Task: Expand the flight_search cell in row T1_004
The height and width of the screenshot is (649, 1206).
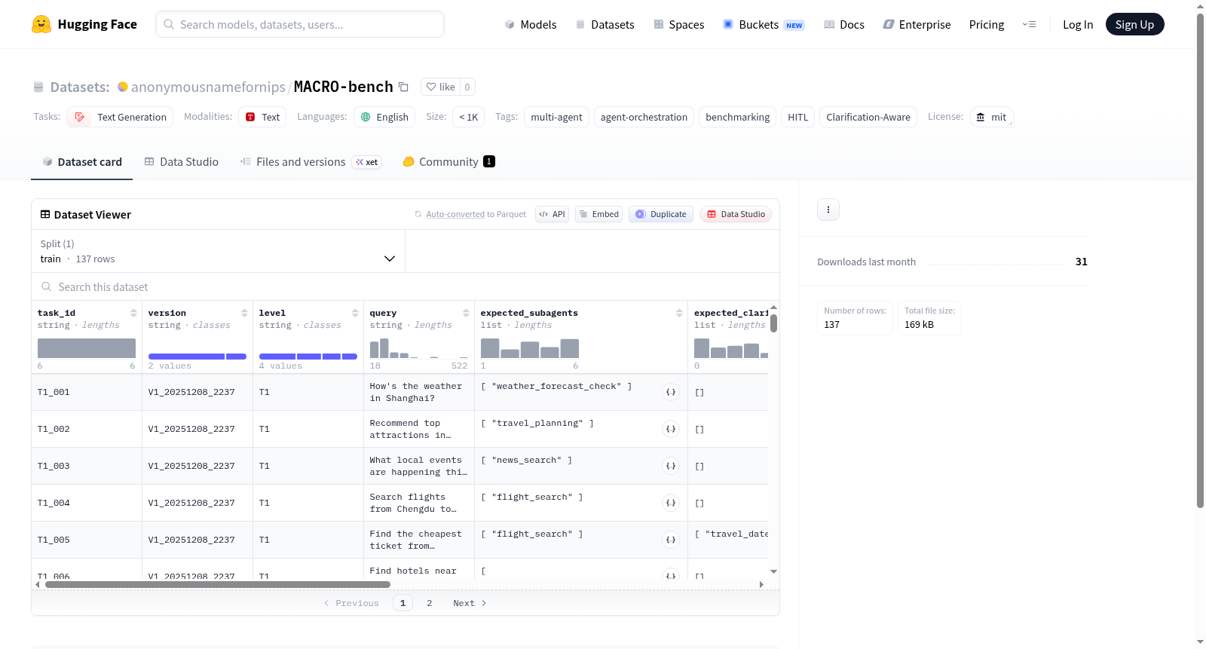Action: click(671, 503)
